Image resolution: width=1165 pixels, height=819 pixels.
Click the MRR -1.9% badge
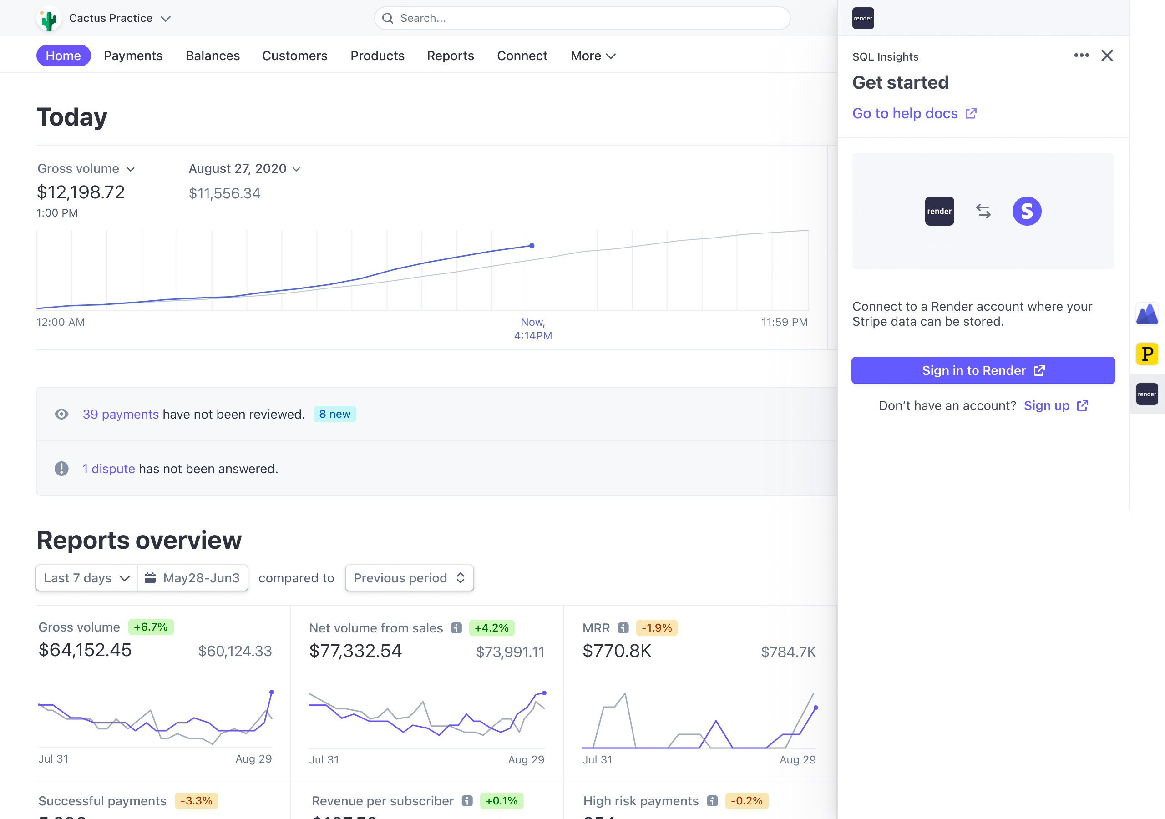(657, 628)
